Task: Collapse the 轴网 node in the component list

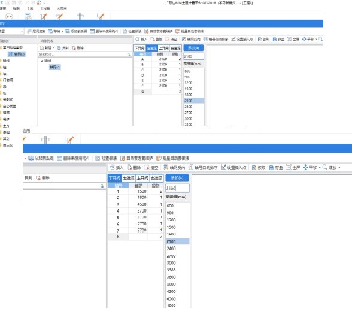Action: 42,61
